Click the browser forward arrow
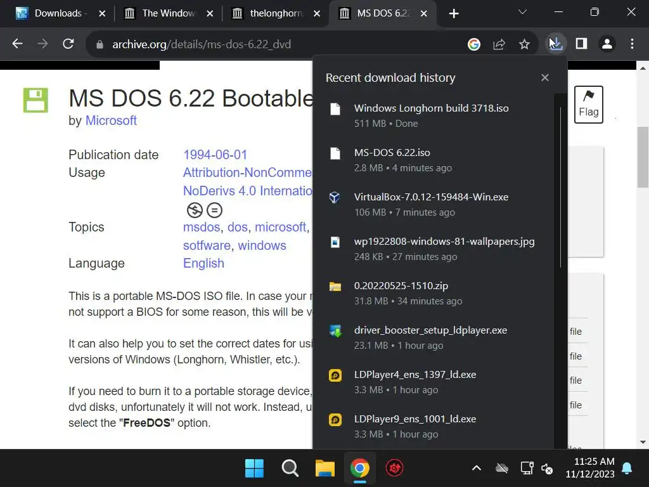This screenshot has height=487, width=649. [x=42, y=44]
